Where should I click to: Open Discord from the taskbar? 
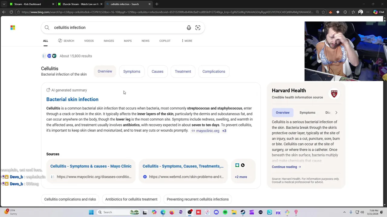(216, 212)
